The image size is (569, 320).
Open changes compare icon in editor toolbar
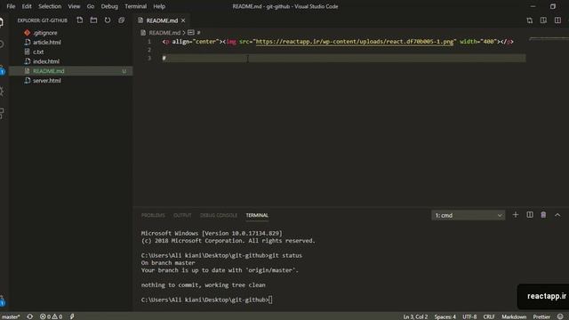tap(530, 20)
